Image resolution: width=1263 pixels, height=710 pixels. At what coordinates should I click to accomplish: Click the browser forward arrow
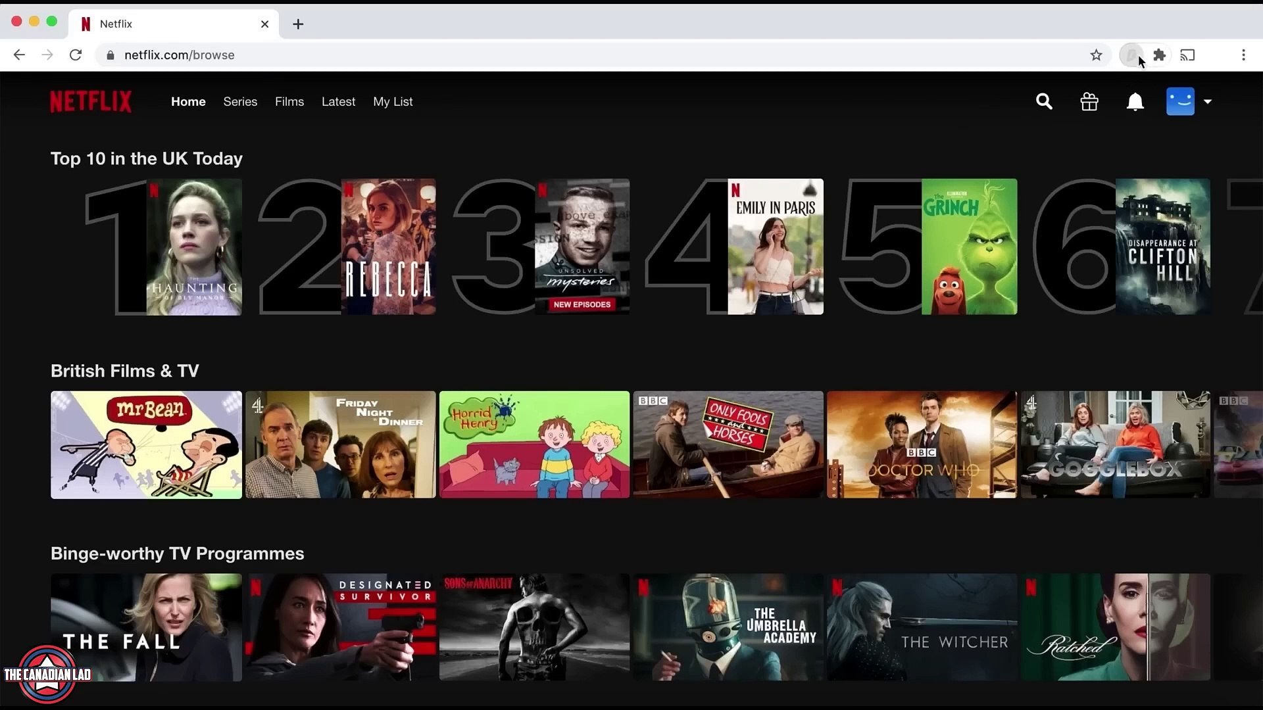47,55
